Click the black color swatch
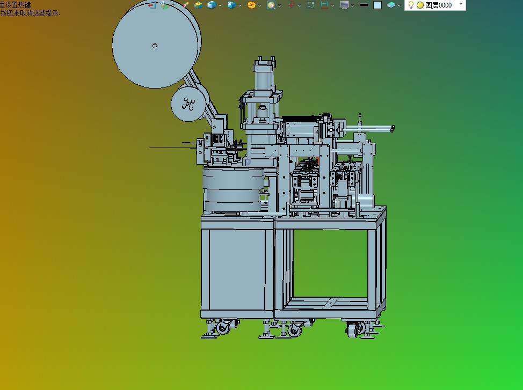523x390 pixels. (x=364, y=5)
